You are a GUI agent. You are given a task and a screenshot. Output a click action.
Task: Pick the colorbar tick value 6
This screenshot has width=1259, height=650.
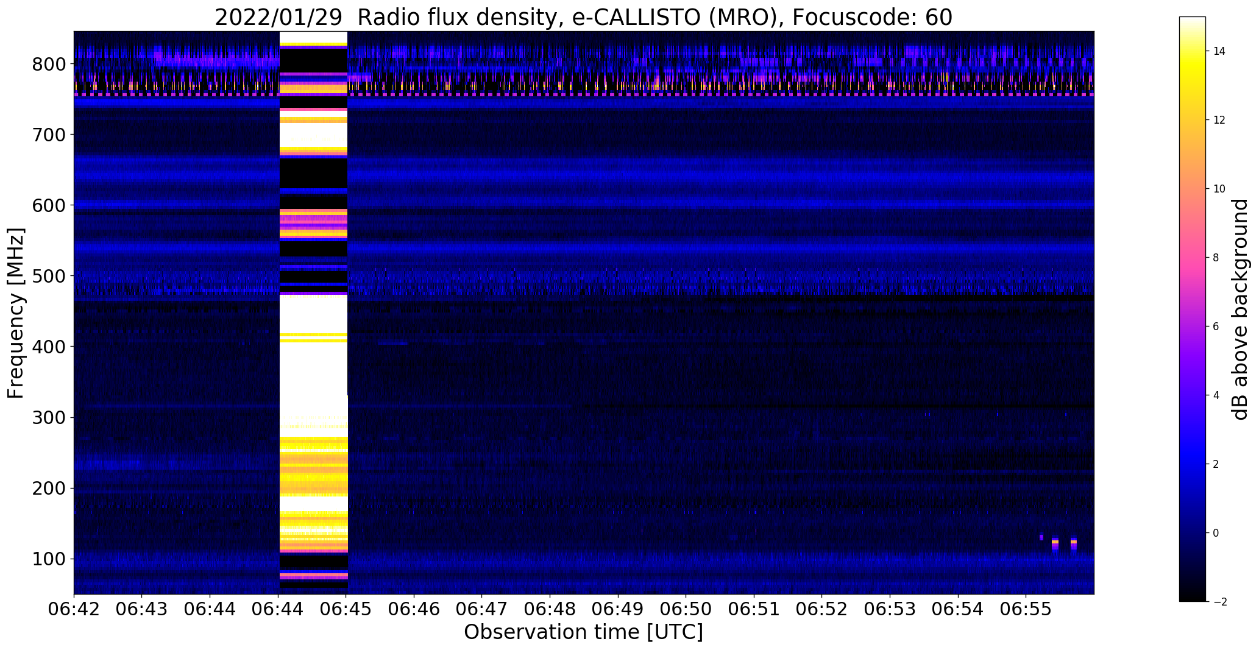(1216, 327)
